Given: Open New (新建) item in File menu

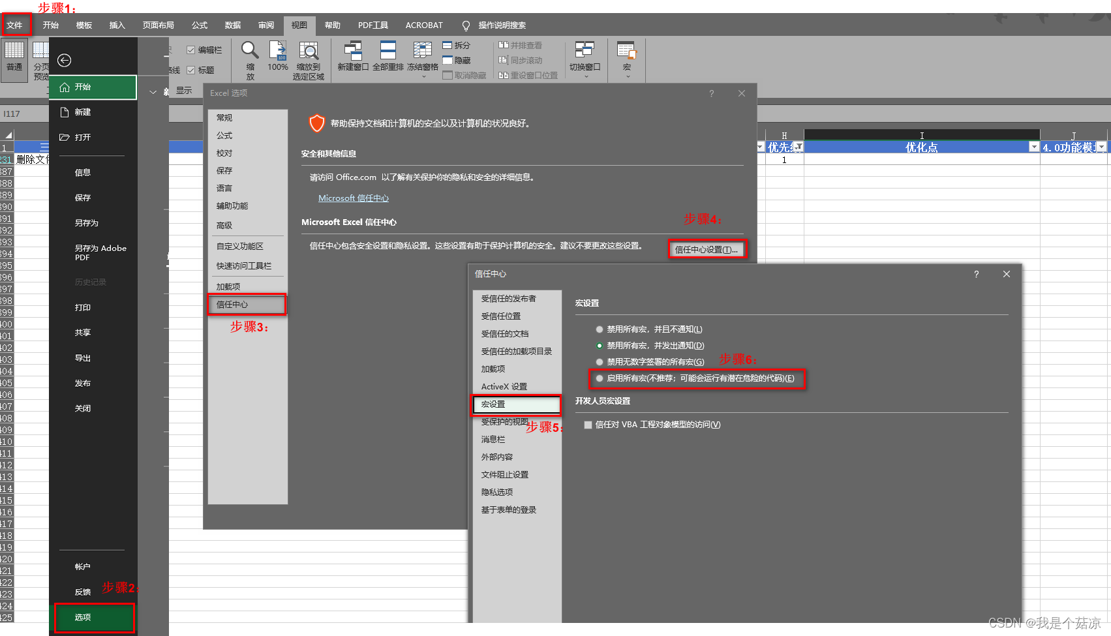Looking at the screenshot, I should pyautogui.click(x=93, y=112).
